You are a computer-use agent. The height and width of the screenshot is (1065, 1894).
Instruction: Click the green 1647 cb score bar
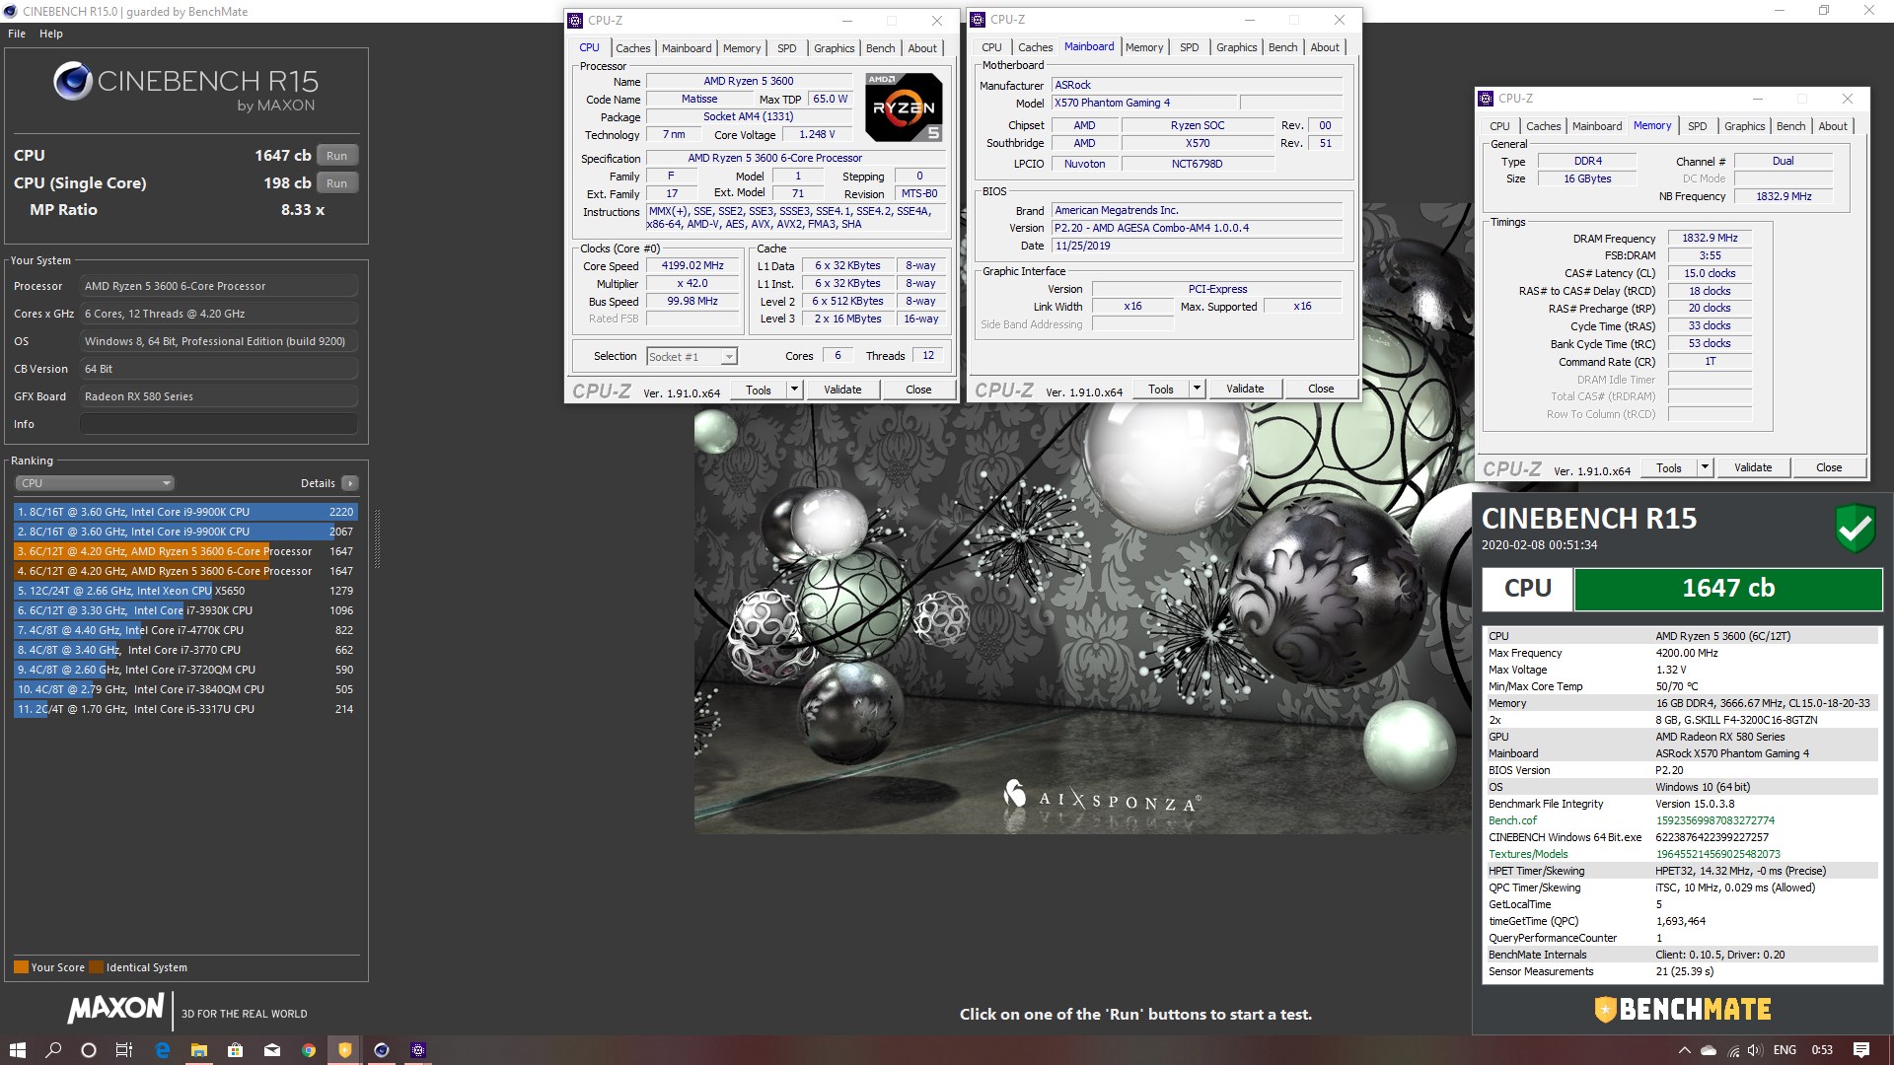coord(1728,589)
